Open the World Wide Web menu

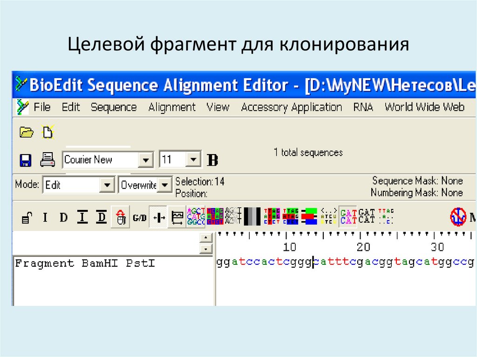424,107
